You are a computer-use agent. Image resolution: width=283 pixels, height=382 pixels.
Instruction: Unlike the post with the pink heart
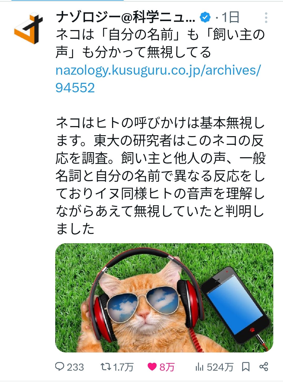click(152, 366)
